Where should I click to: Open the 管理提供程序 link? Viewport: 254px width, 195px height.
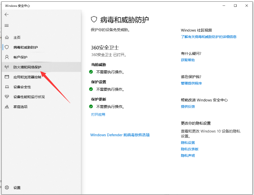(191, 83)
